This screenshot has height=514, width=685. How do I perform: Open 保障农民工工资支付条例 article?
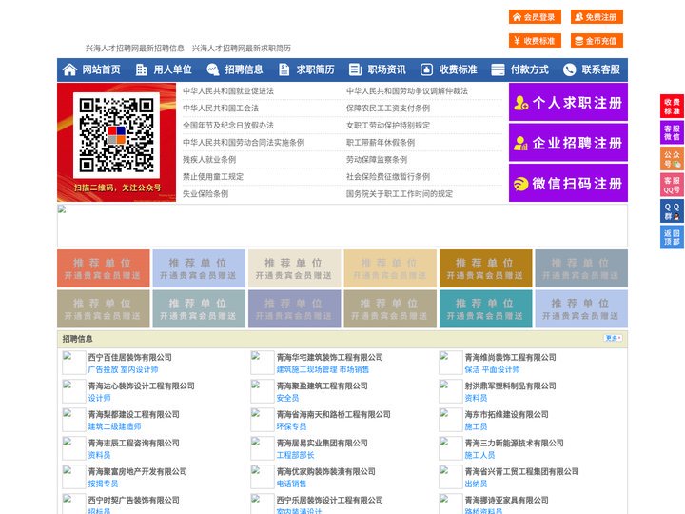388,108
